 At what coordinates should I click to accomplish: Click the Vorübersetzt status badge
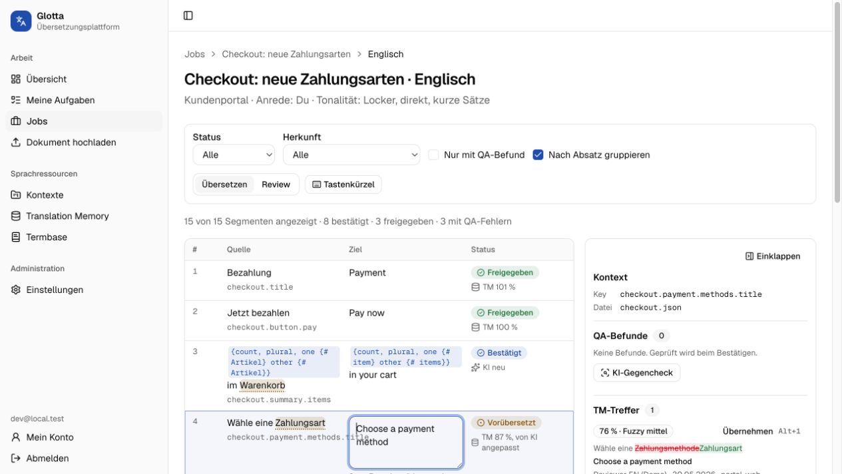(x=507, y=423)
